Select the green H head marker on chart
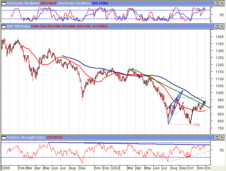Screen dimensions: 226x171 178,97
